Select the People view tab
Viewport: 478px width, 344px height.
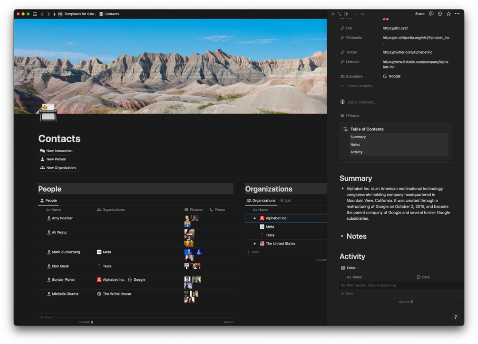click(x=49, y=201)
